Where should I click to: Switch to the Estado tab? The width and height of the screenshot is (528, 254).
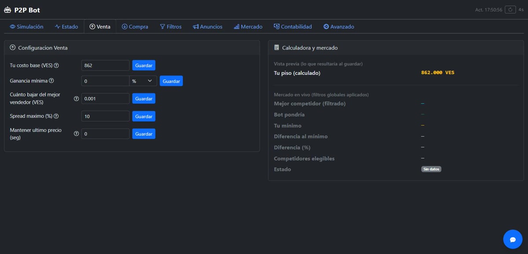66,27
